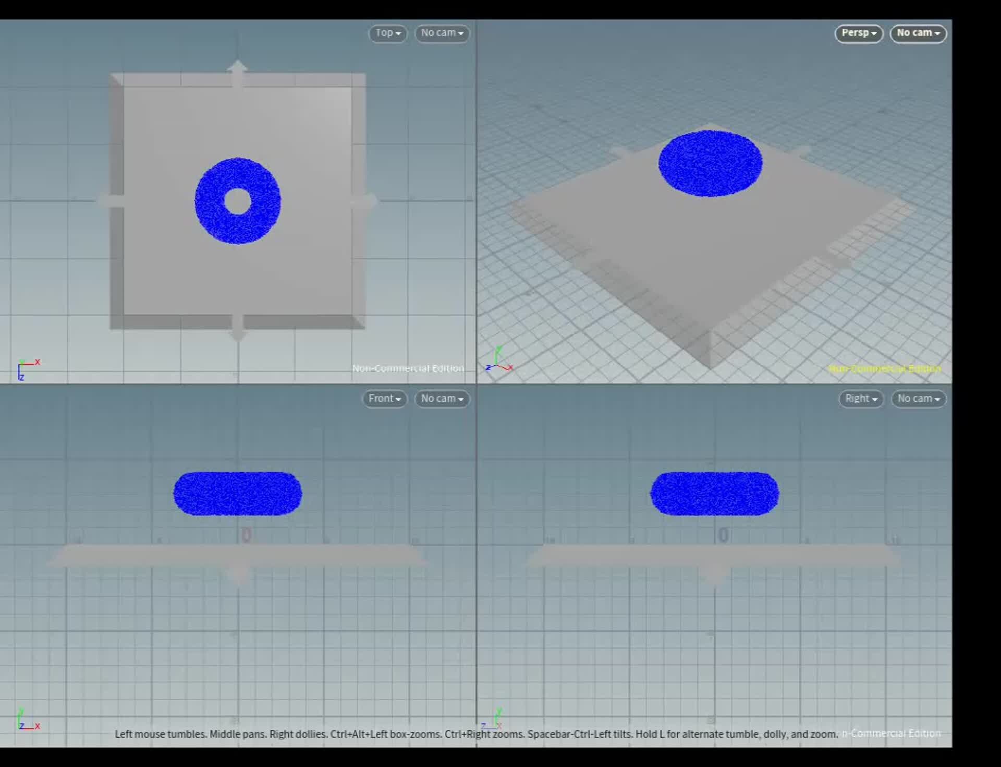Open the Persp viewport view dropdown

(858, 33)
